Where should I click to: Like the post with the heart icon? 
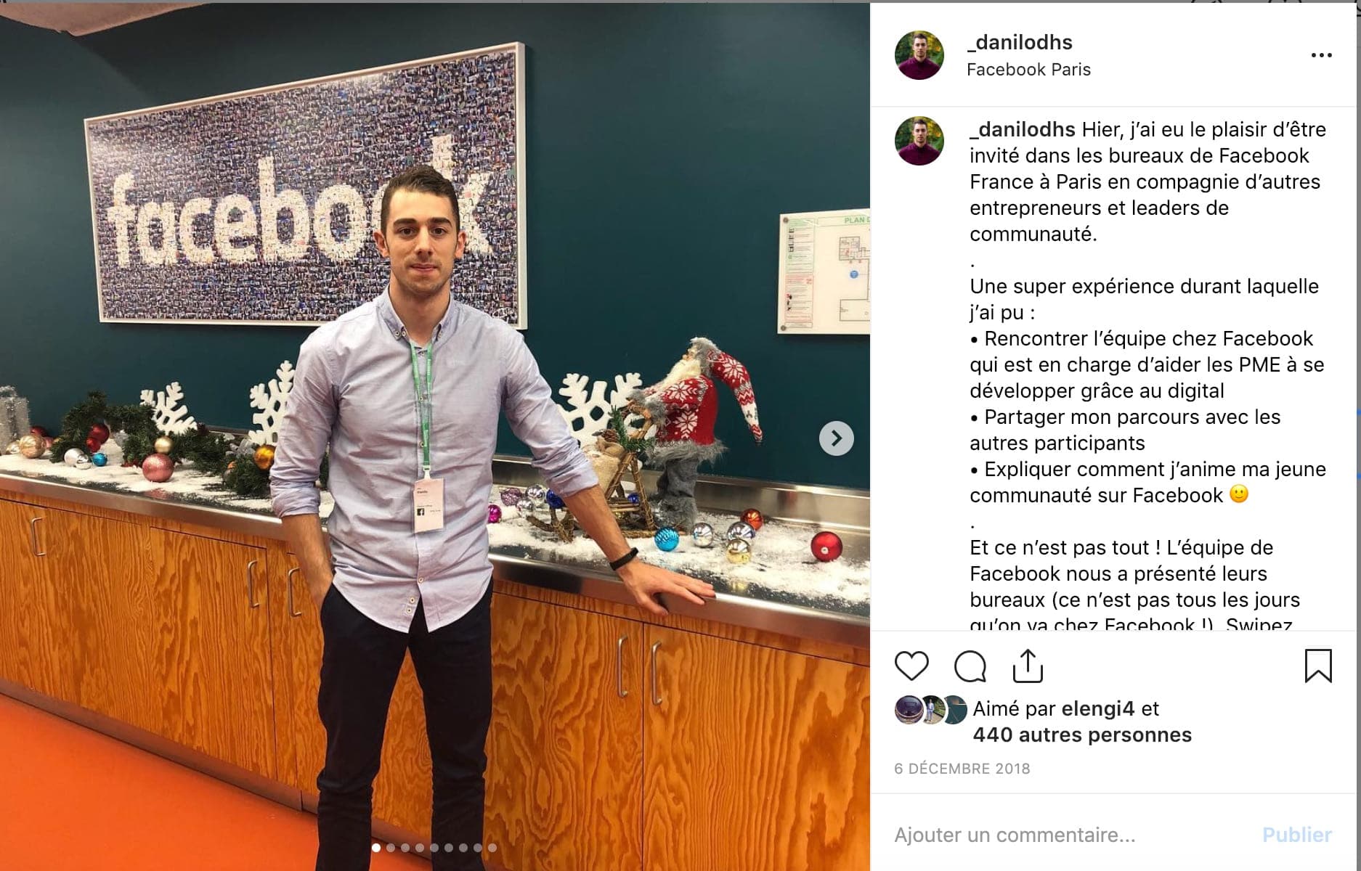[x=911, y=666]
